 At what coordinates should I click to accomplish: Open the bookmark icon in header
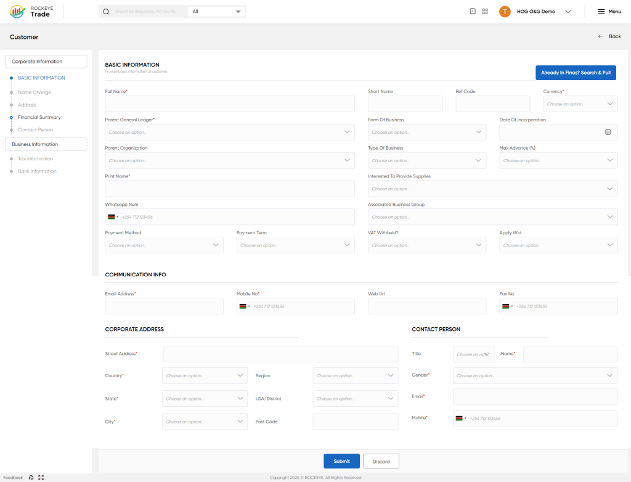pyautogui.click(x=473, y=12)
